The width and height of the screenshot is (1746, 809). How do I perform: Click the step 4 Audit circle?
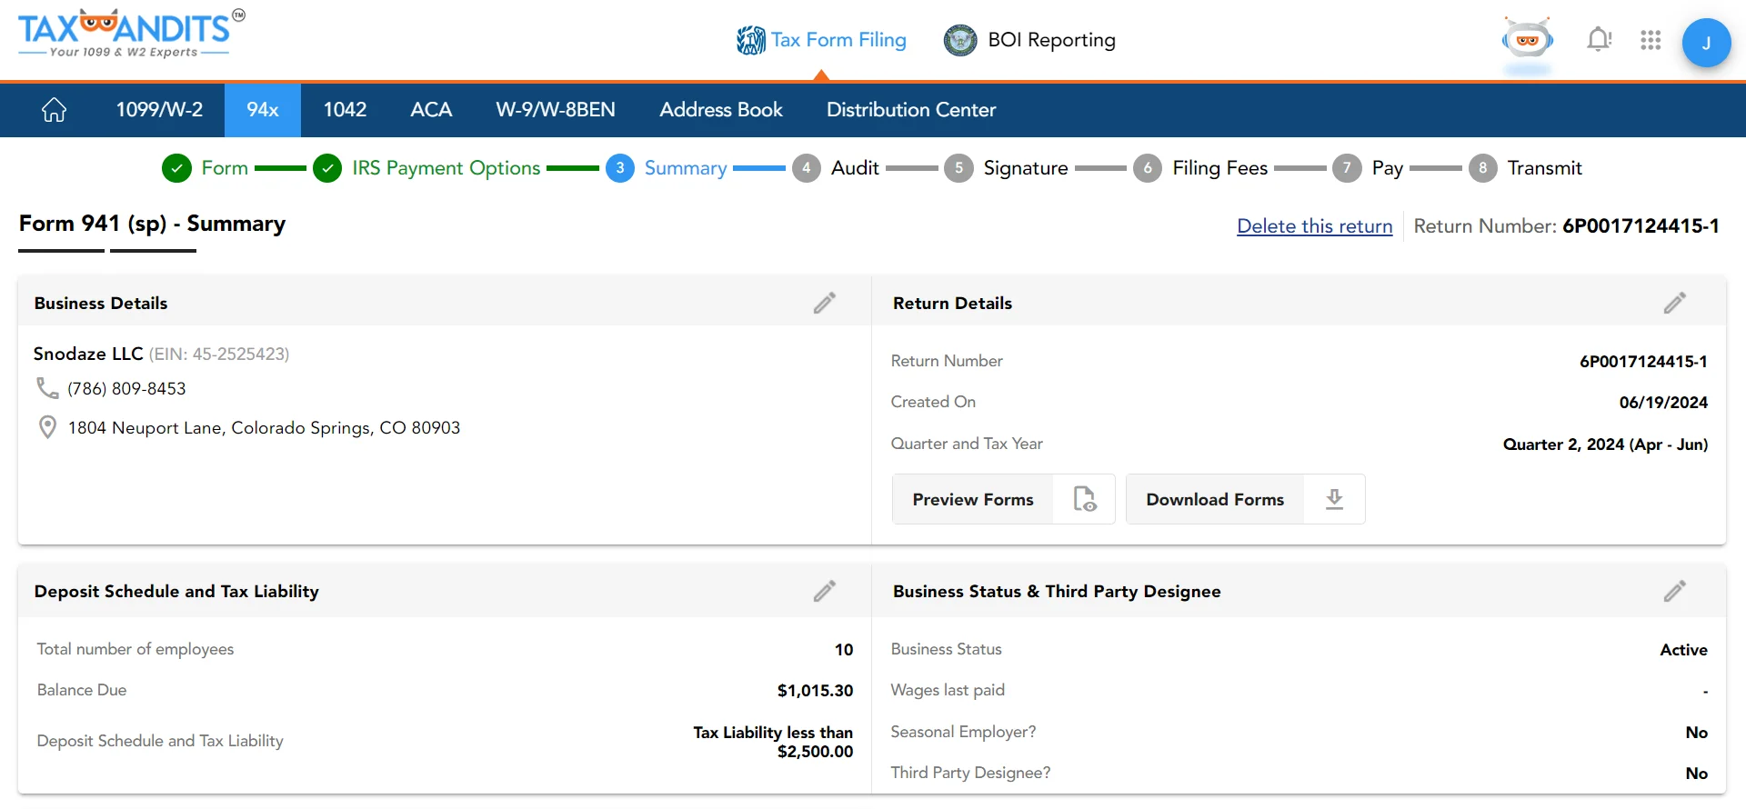pos(806,168)
